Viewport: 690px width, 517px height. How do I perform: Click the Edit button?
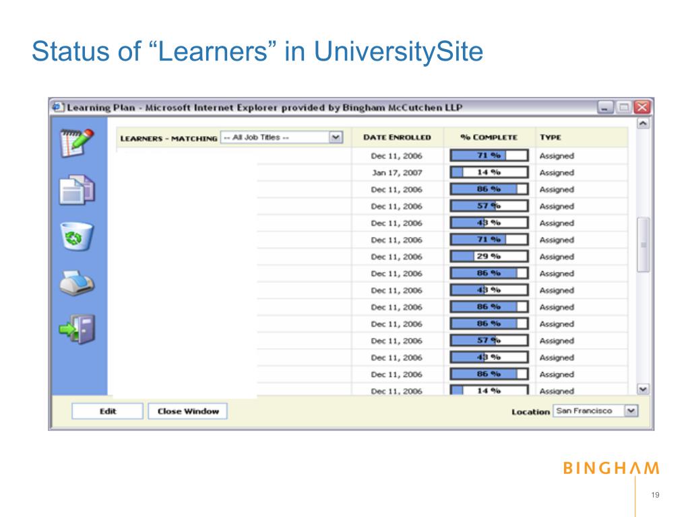(107, 411)
